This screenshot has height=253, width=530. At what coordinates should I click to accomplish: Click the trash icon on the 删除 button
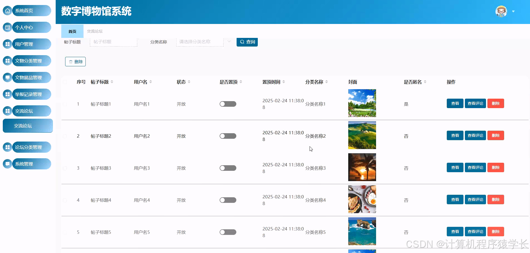(x=70, y=62)
